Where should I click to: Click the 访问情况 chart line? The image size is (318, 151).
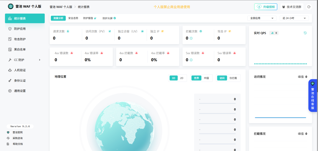coord(280,117)
